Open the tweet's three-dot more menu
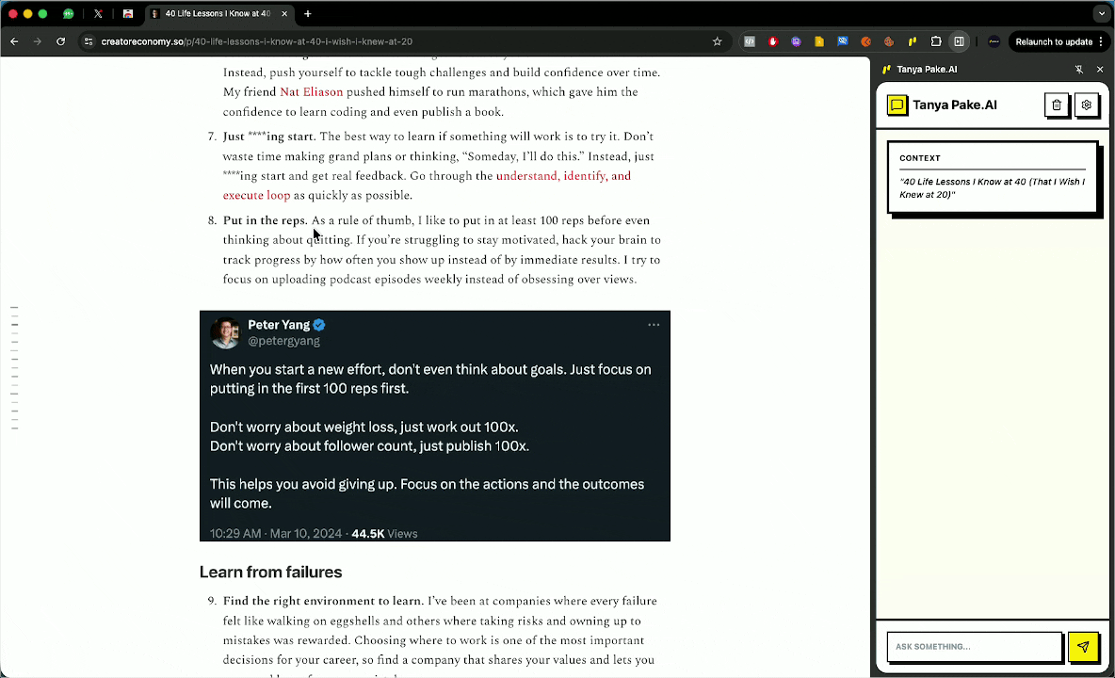This screenshot has width=1115, height=678. tap(654, 325)
